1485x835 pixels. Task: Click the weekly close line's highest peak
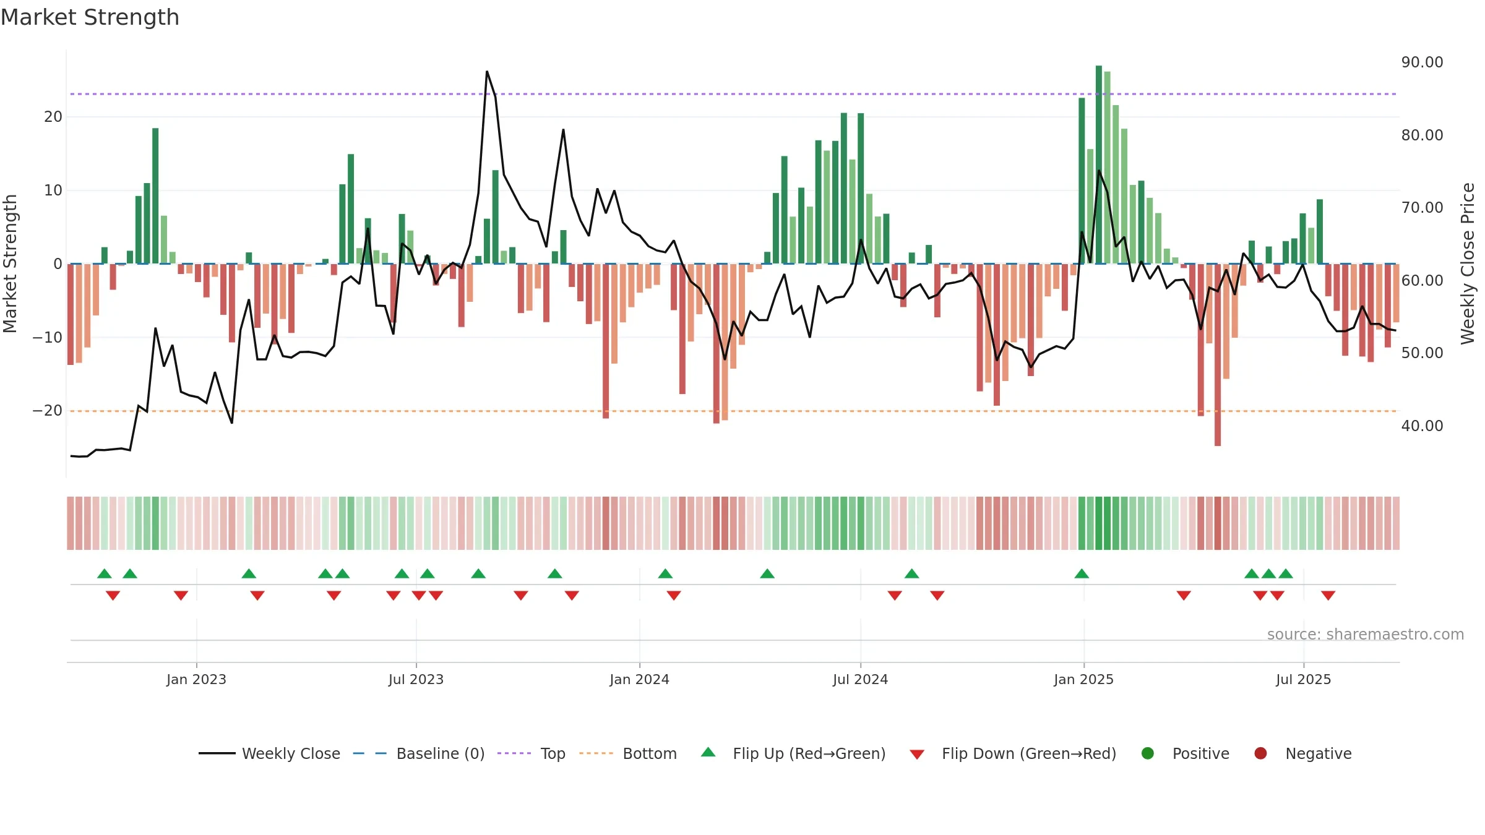487,72
